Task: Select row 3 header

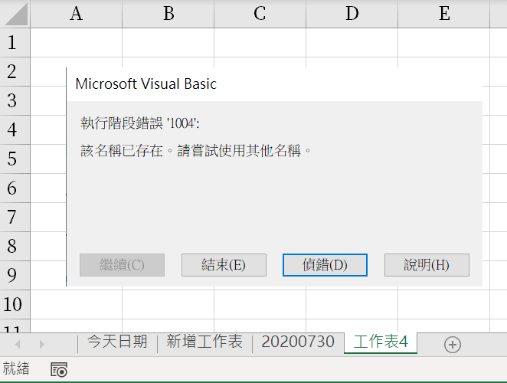Action: tap(15, 101)
